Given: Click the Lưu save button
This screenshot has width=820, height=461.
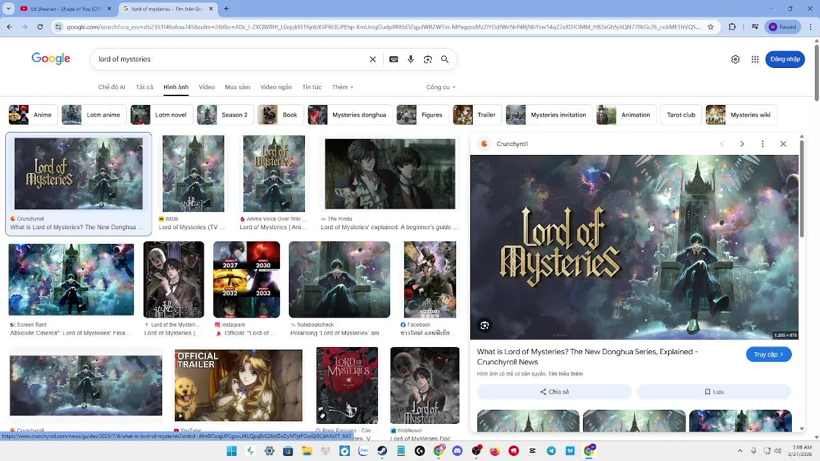Looking at the screenshot, I should pos(714,392).
